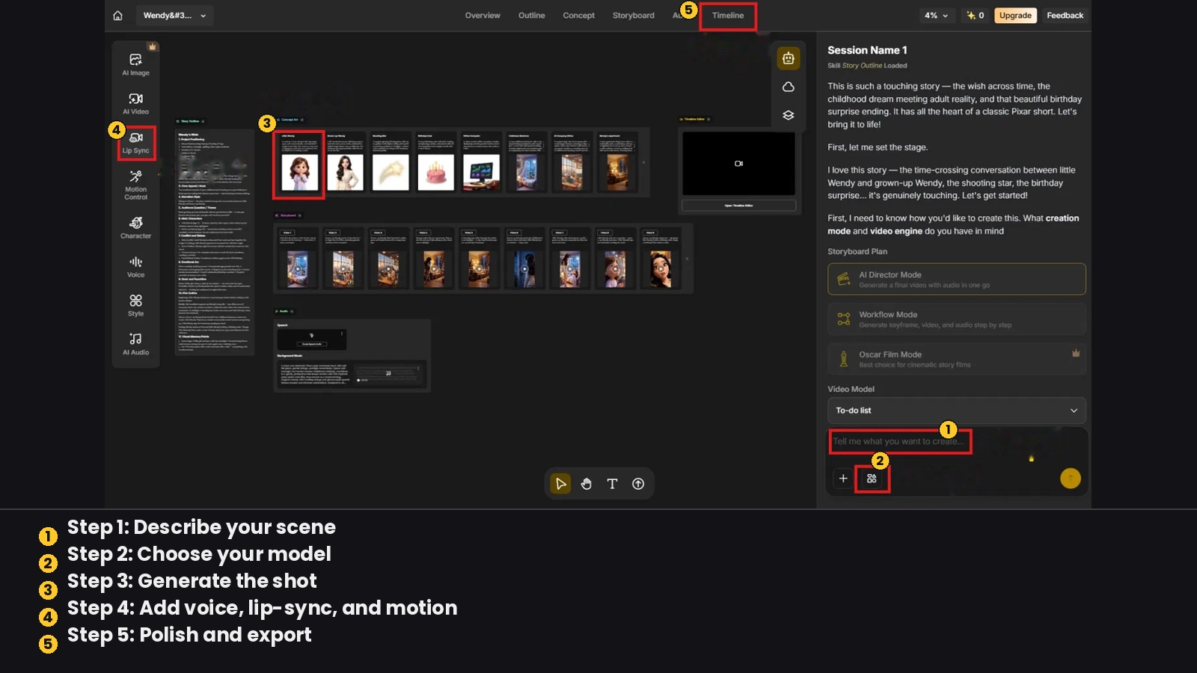Open the AI assistant robot icon
This screenshot has height=673, width=1197.
click(789, 58)
